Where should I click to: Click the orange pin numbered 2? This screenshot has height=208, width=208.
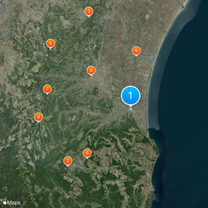[68, 161]
